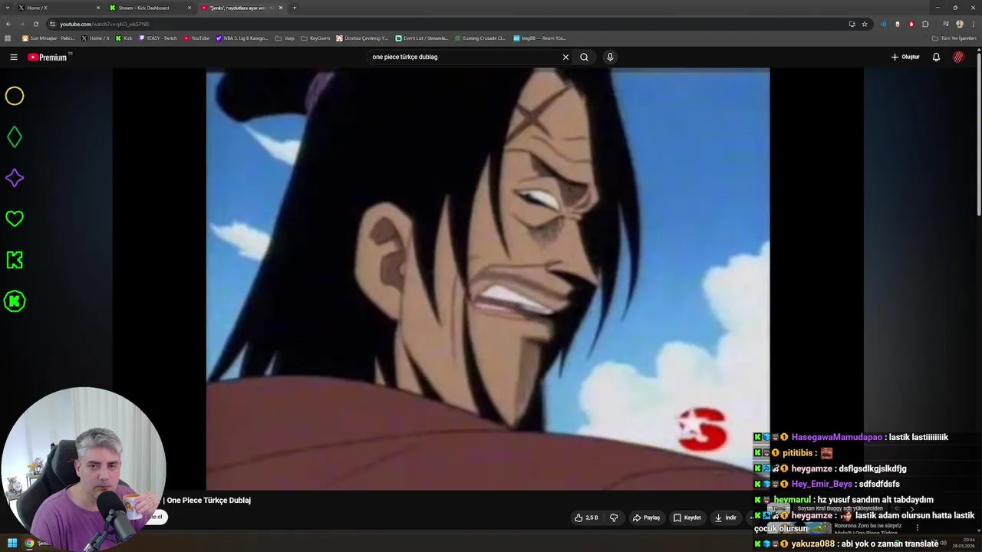Click yakuza088 username in chat
Viewport: 982px width, 552px height.
click(812, 544)
